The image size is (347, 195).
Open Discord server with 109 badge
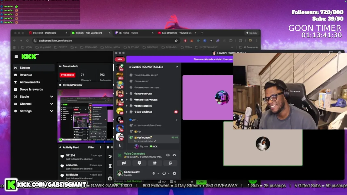click(x=120, y=94)
